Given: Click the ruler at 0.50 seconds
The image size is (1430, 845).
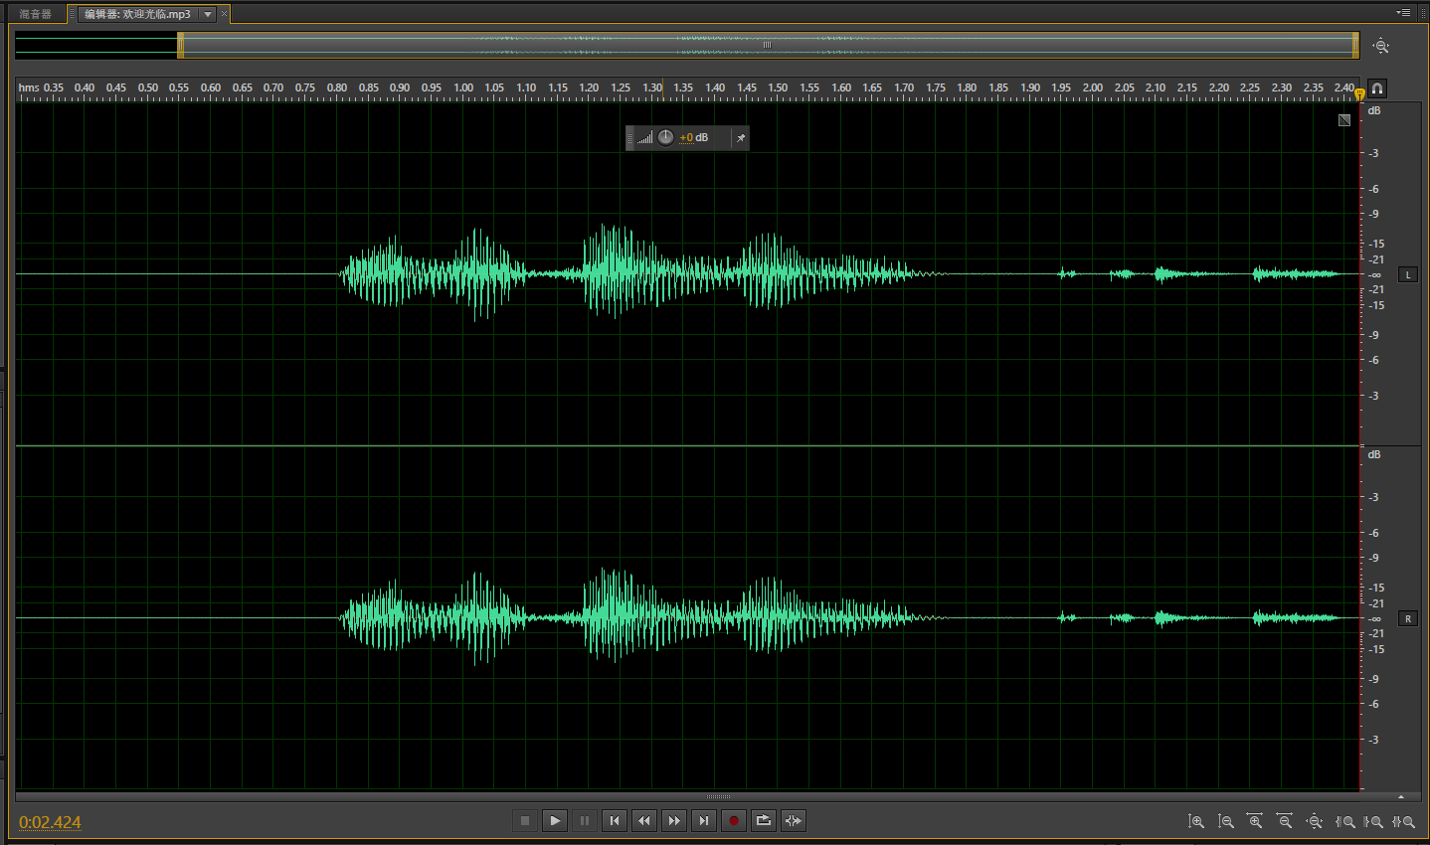Looking at the screenshot, I should pyautogui.click(x=148, y=88).
